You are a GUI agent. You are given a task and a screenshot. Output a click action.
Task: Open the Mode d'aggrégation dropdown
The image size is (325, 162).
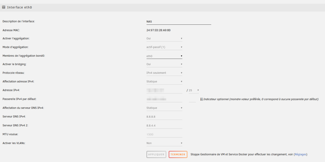coord(164,47)
